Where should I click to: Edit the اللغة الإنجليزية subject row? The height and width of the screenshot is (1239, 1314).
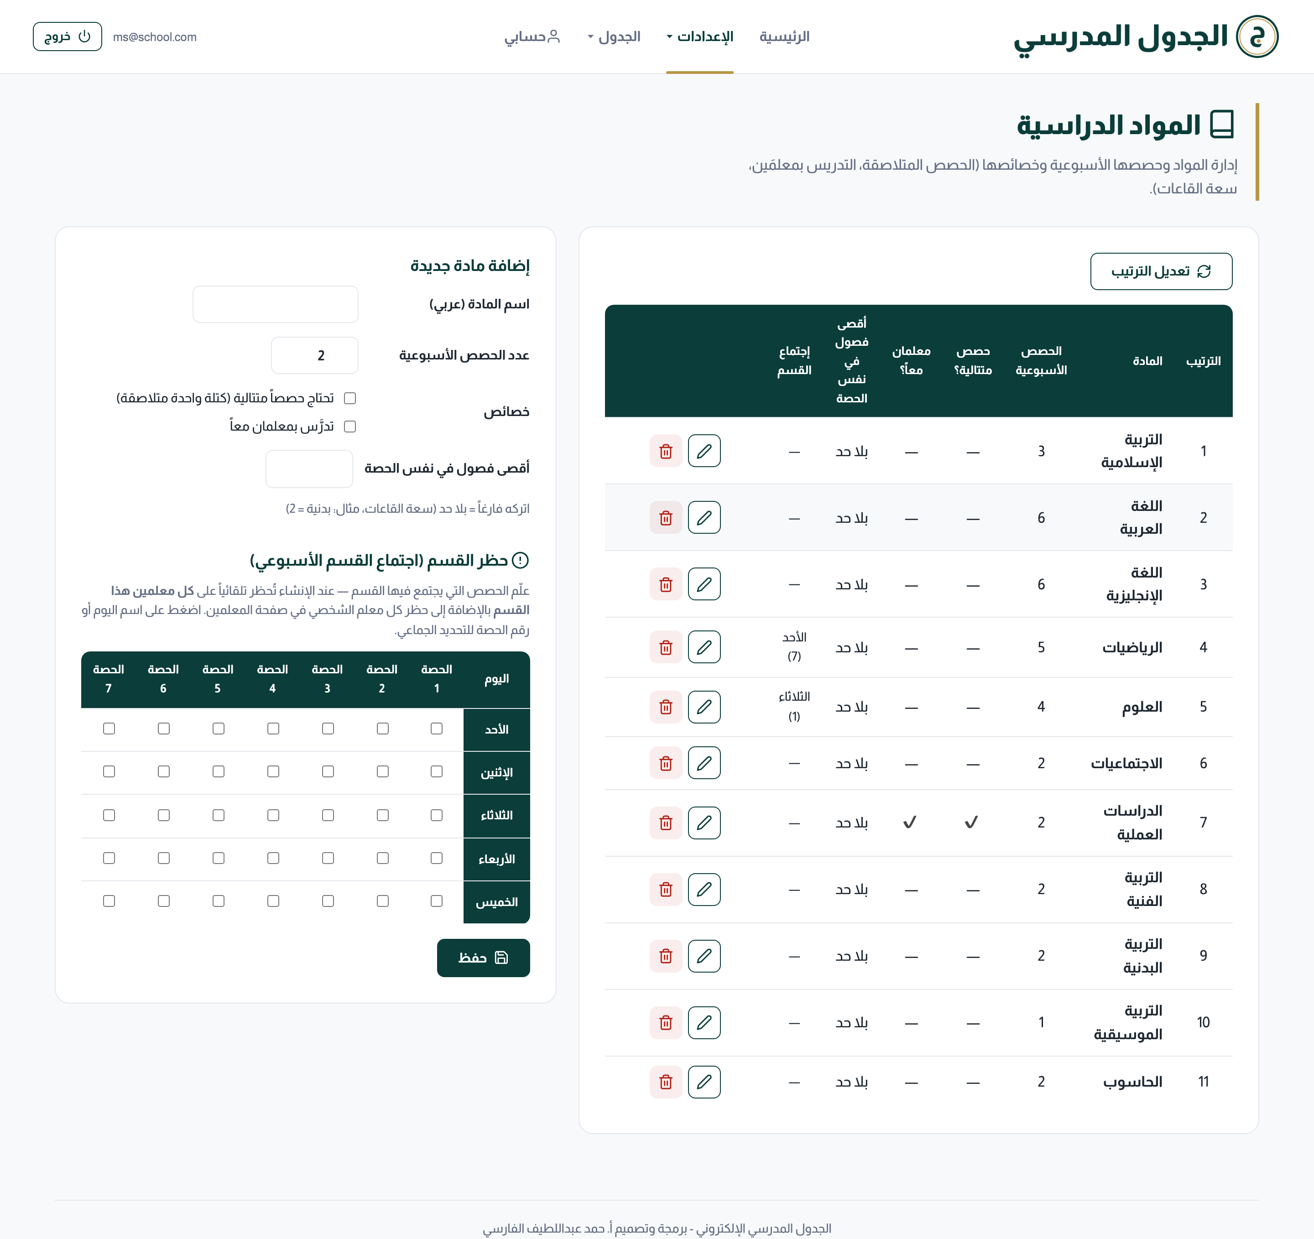pyautogui.click(x=704, y=584)
